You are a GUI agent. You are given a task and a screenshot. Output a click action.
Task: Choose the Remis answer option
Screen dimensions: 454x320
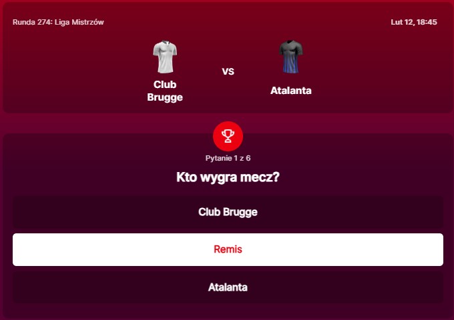pyautogui.click(x=228, y=250)
